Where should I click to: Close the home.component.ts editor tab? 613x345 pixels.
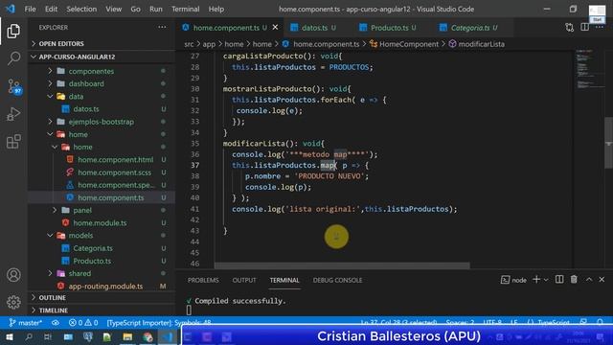coord(275,28)
